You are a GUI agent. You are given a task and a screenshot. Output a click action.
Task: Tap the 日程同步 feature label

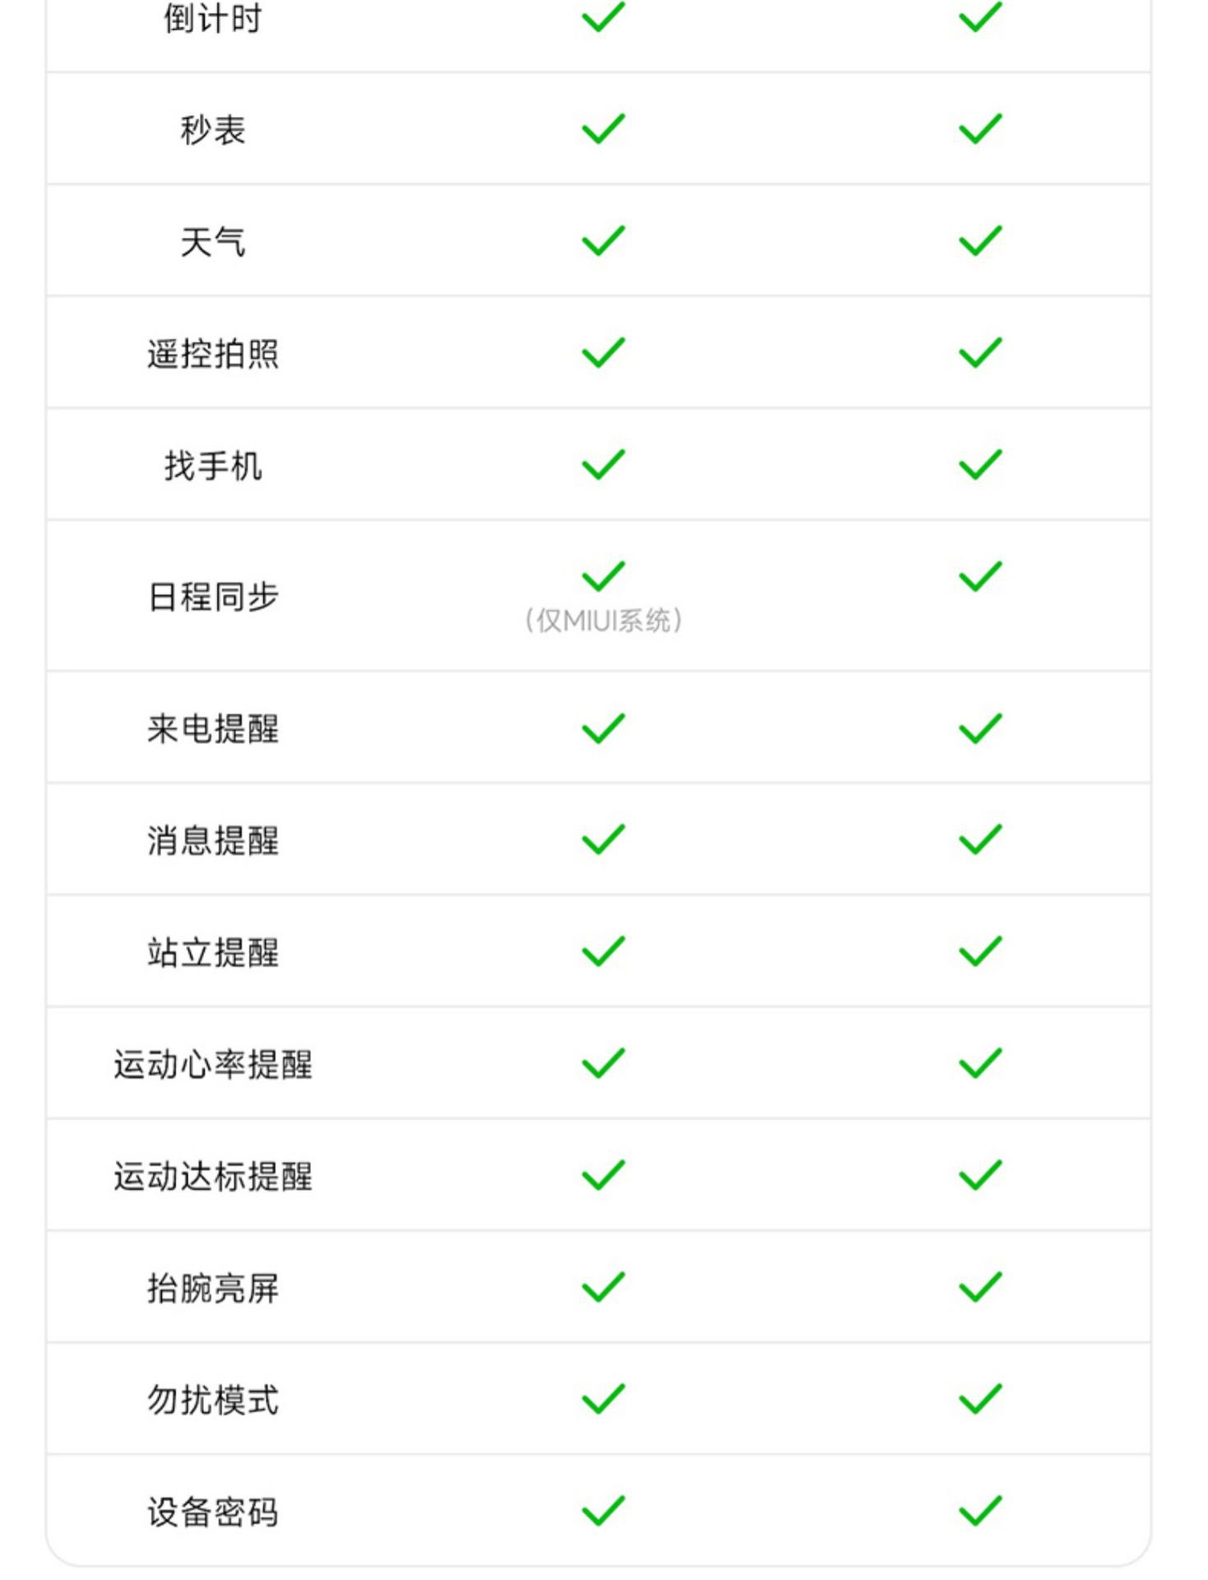point(213,597)
